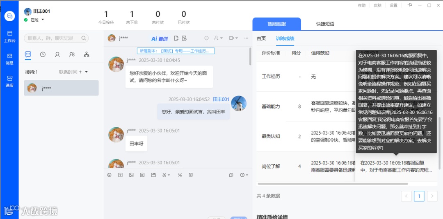The height and width of the screenshot is (219, 443).
Task: Click the windmill avatar of 田丰001 message
Action: [239, 104]
